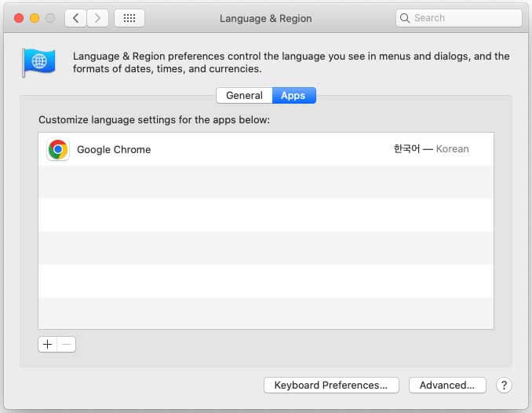Select the Apps tab
The width and height of the screenshot is (532, 413).
(x=293, y=96)
